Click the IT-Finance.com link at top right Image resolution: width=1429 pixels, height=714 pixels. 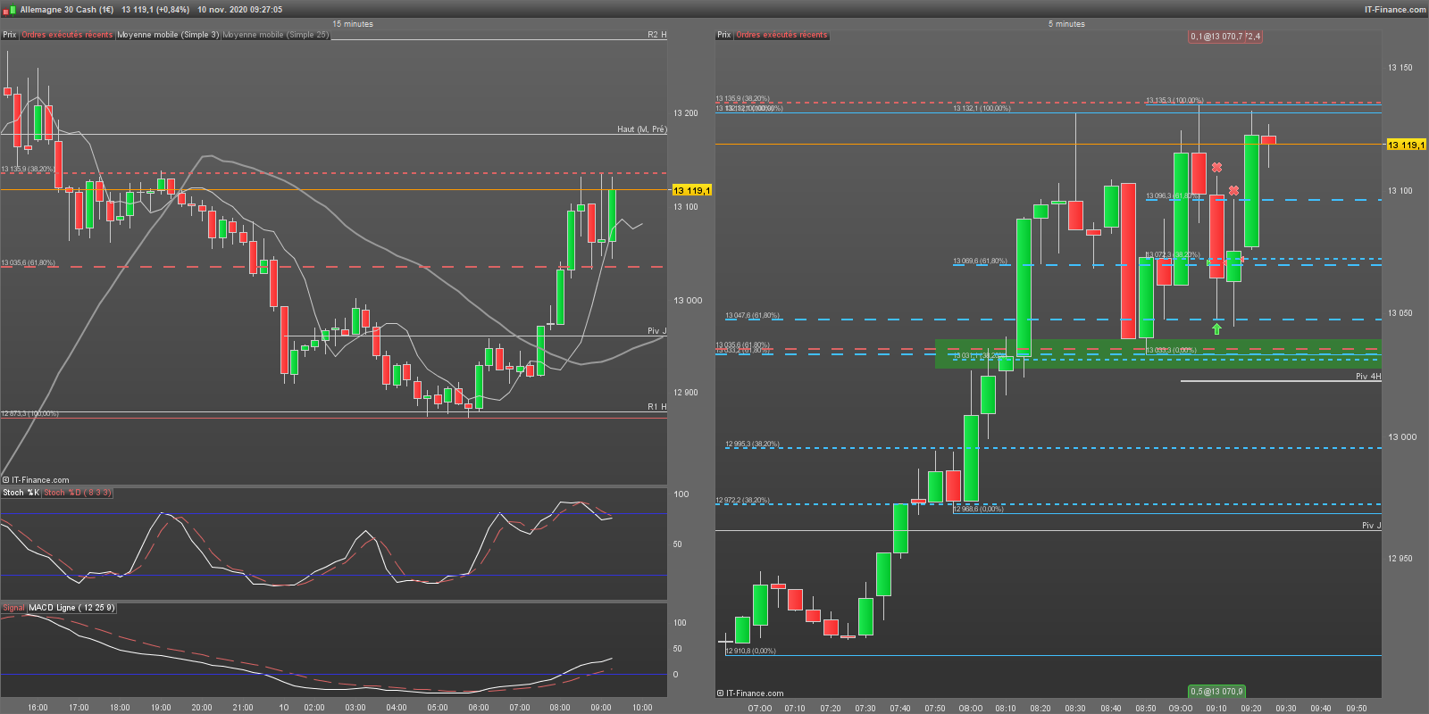tap(1394, 10)
